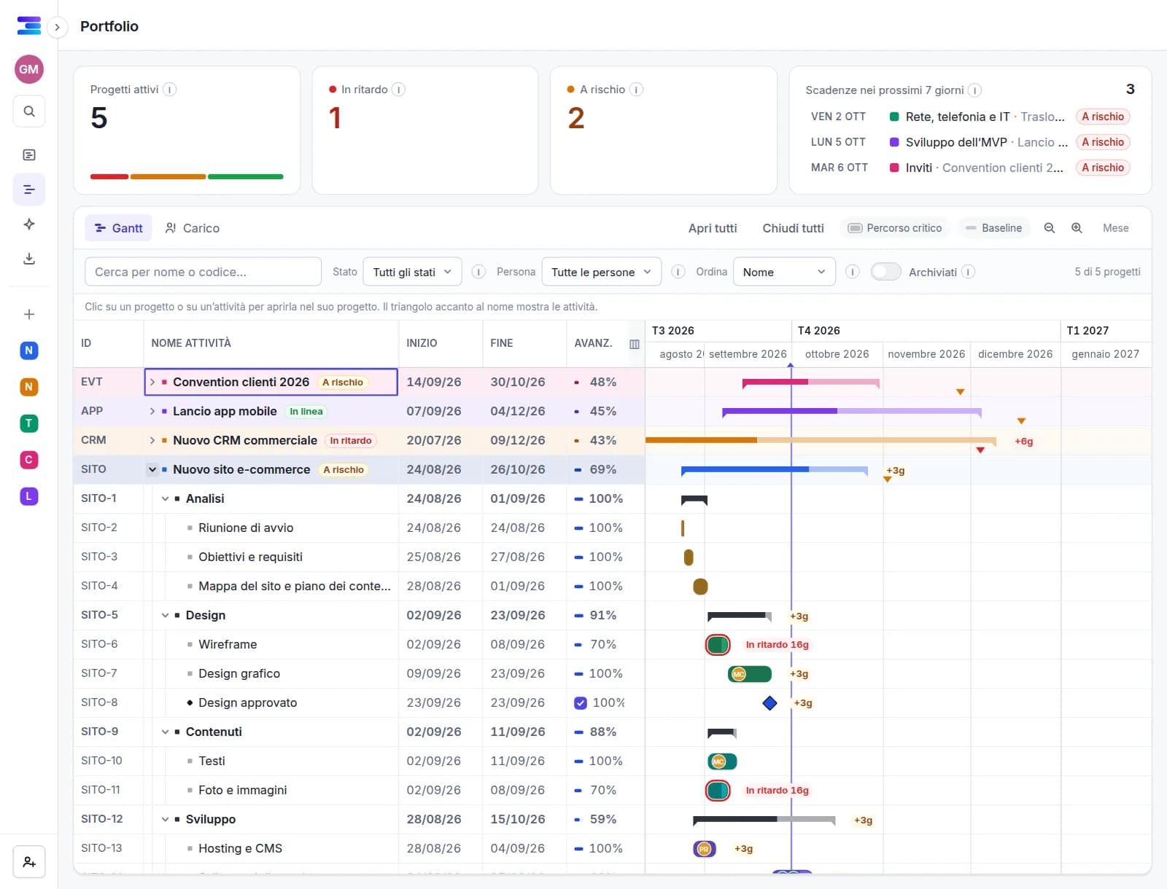Open the Ordina sort dropdown
Viewport: 1167px width, 889px height.
pos(784,272)
